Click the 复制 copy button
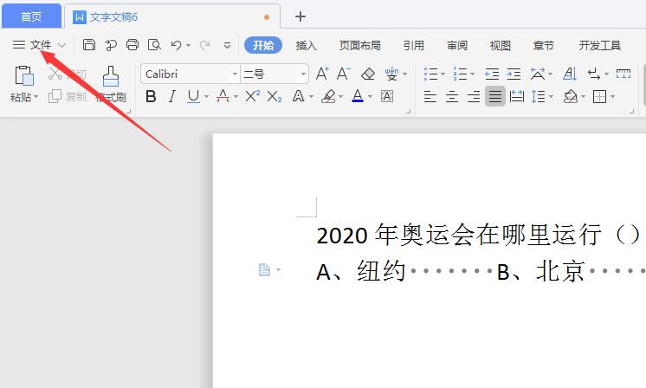 pyautogui.click(x=68, y=96)
